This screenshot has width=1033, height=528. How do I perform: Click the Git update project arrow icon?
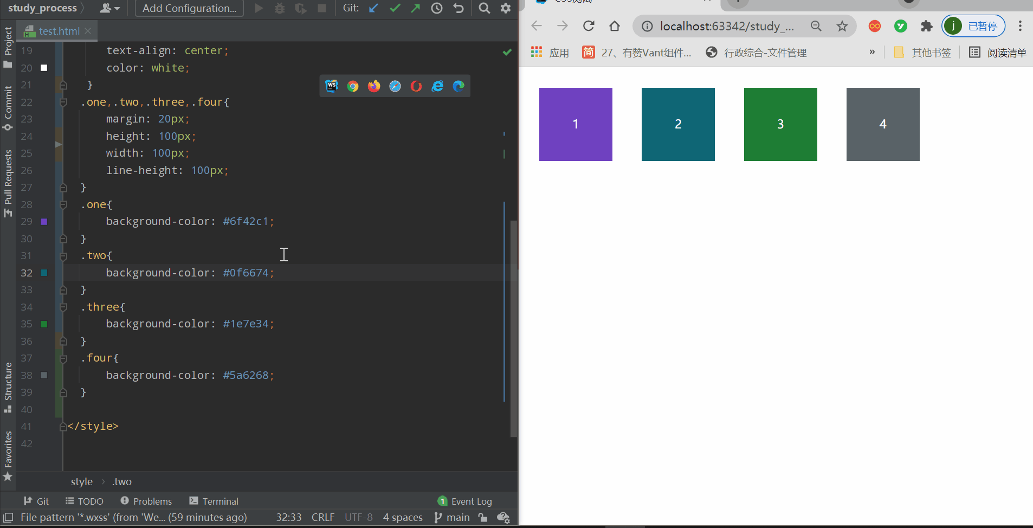(373, 8)
